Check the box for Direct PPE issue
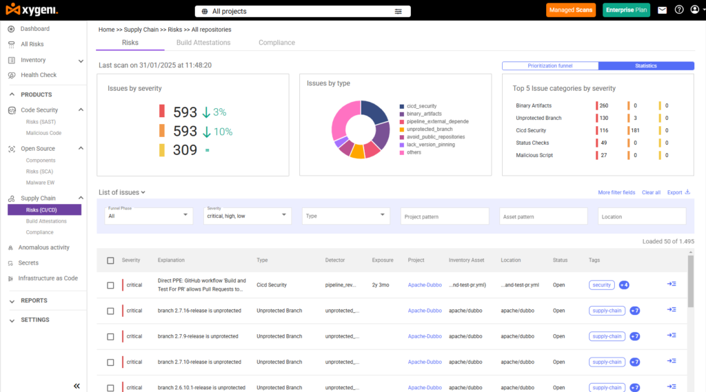 pyautogui.click(x=110, y=285)
